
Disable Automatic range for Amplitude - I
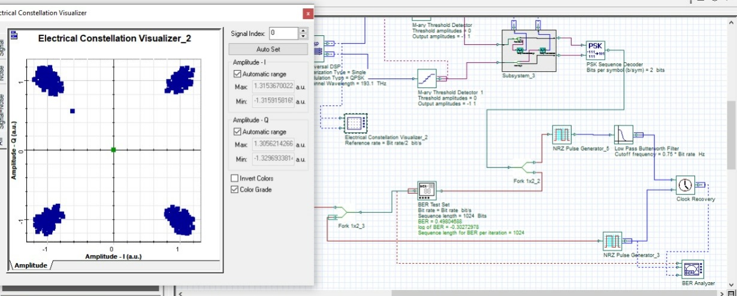pos(237,74)
